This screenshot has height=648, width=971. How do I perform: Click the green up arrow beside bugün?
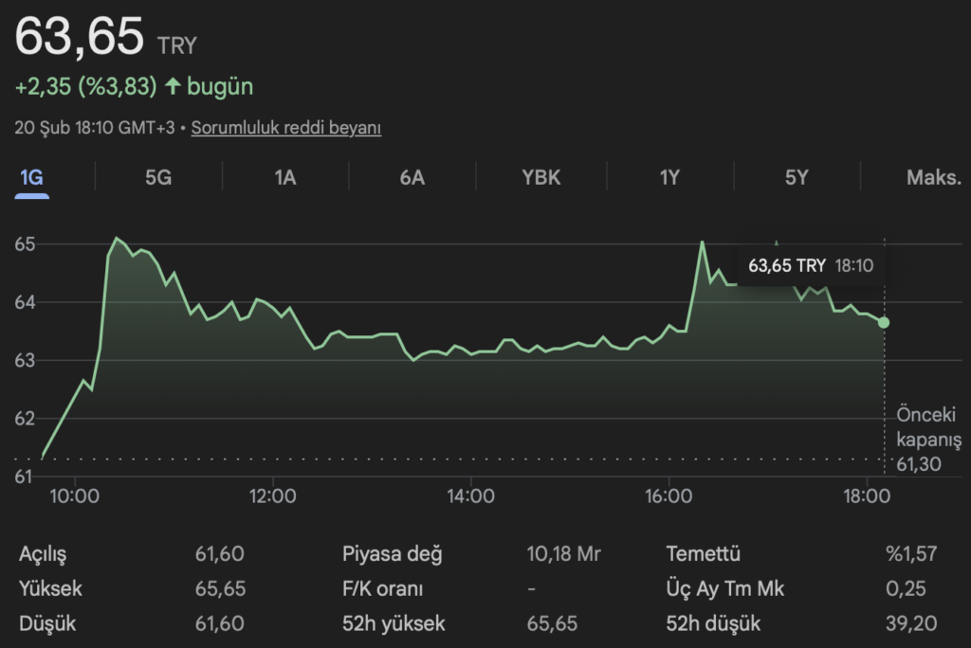[x=173, y=87]
